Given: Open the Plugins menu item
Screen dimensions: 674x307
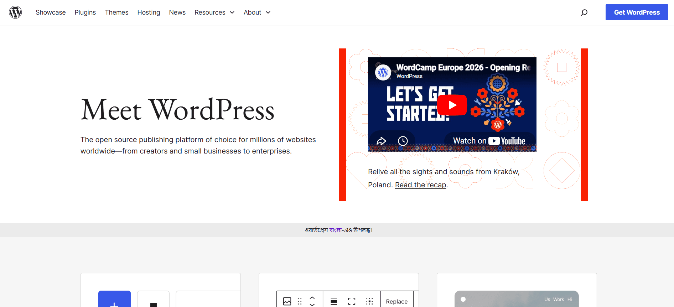Looking at the screenshot, I should click(85, 12).
